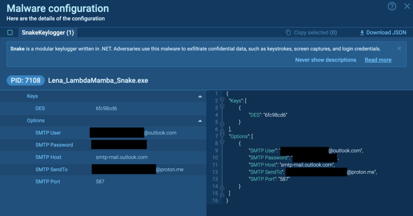This screenshot has width=413, height=216.
Task: Tick the checkbox beside SnakeKeylogger tab
Action: [10, 33]
